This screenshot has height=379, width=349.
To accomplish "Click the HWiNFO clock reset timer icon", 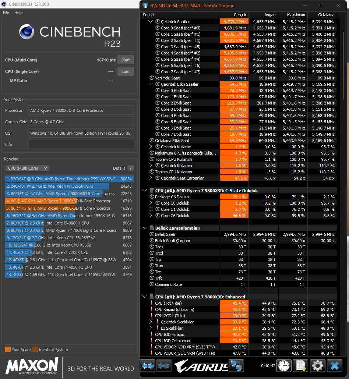I will click(x=284, y=366).
